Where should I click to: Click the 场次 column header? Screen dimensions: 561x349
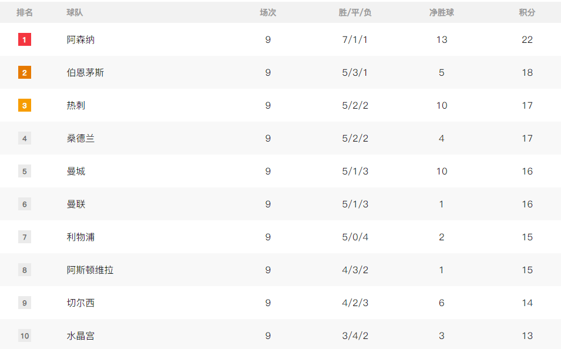pyautogui.click(x=268, y=12)
